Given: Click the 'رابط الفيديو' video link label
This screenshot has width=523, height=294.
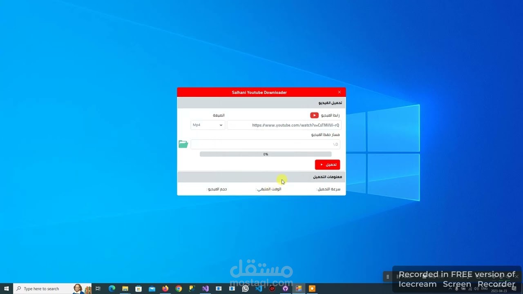Looking at the screenshot, I should click(x=330, y=116).
